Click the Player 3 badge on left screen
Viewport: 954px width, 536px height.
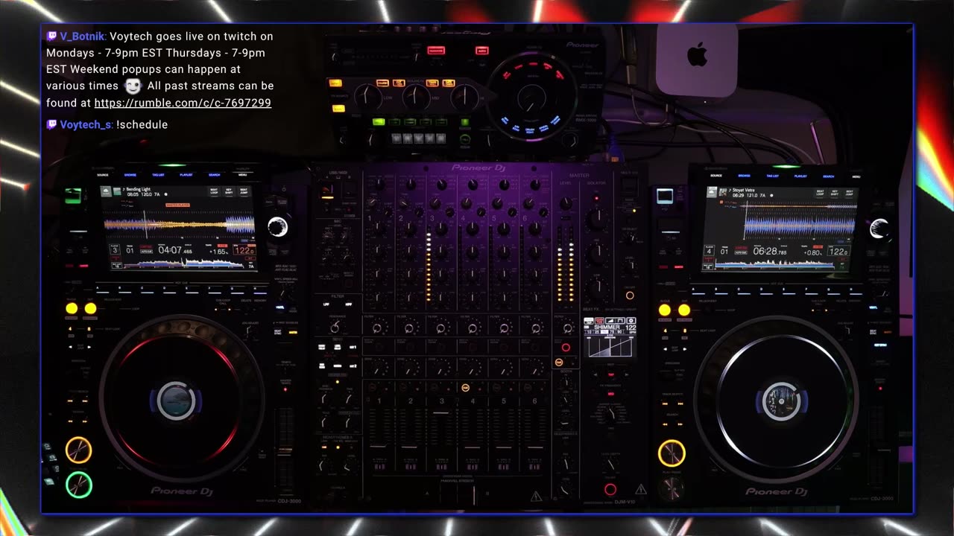(x=115, y=249)
